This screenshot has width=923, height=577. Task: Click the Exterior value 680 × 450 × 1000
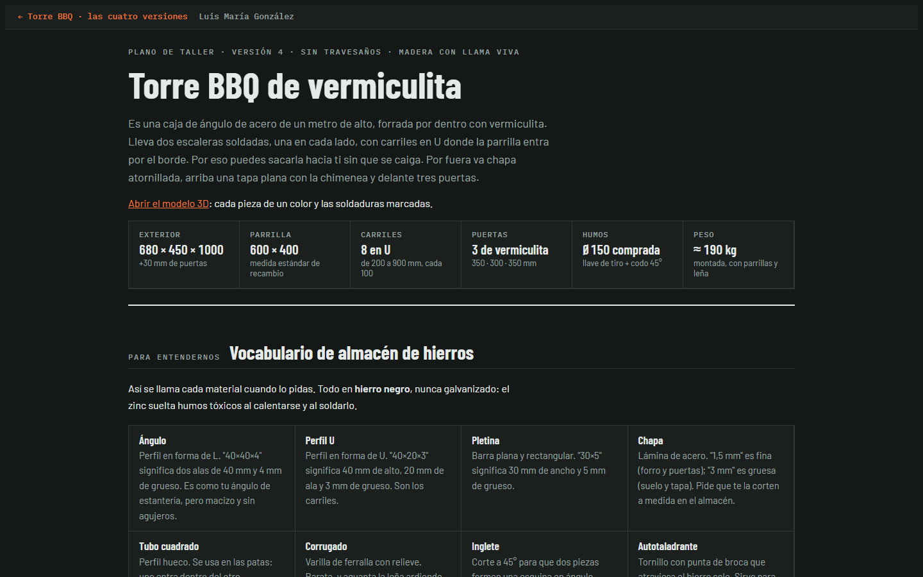pos(181,250)
